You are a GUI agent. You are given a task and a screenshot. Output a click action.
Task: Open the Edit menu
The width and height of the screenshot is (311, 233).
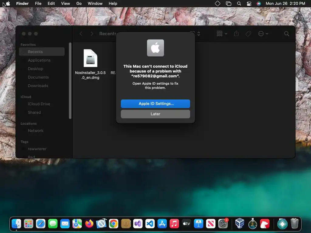[x=51, y=4]
